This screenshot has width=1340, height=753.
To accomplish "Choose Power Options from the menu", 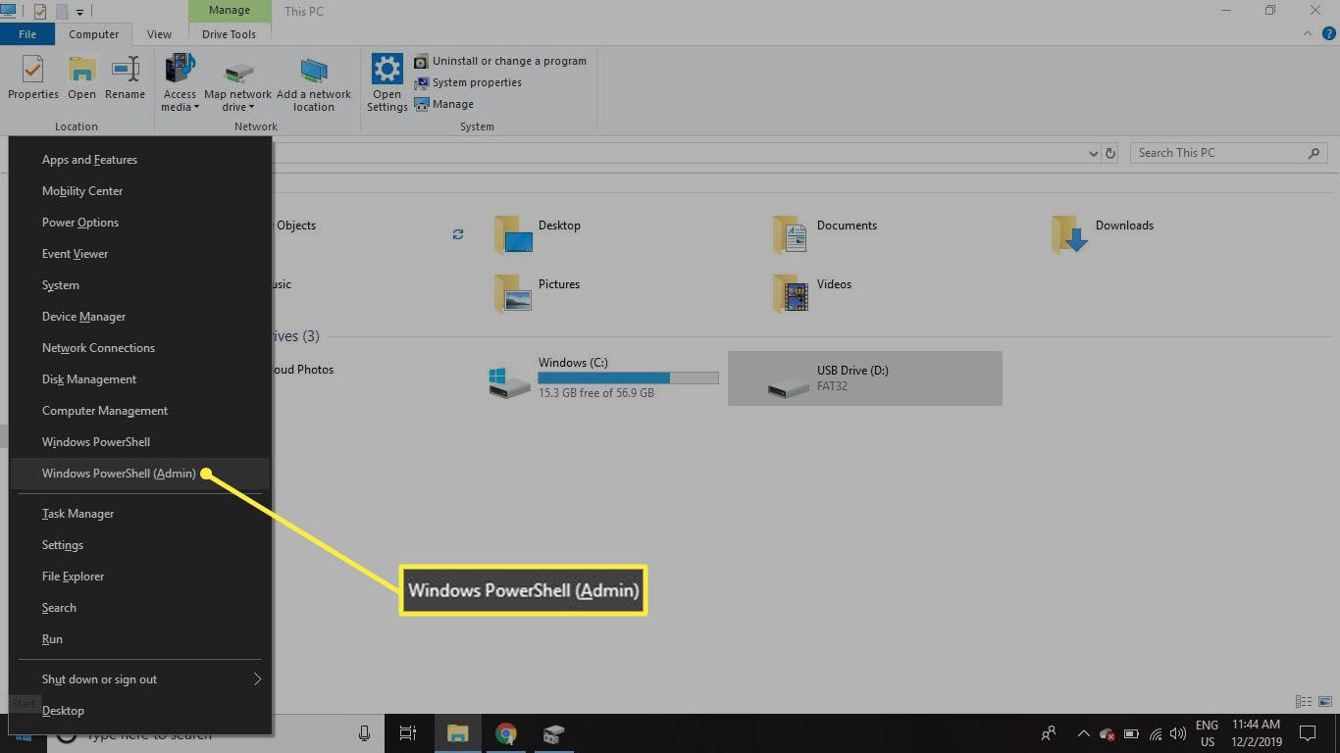I will (139, 223).
